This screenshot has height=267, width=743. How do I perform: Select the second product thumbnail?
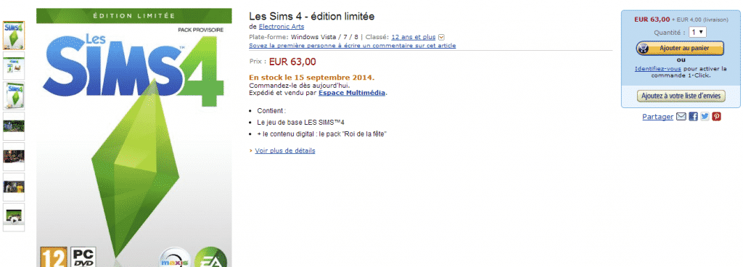(14, 65)
